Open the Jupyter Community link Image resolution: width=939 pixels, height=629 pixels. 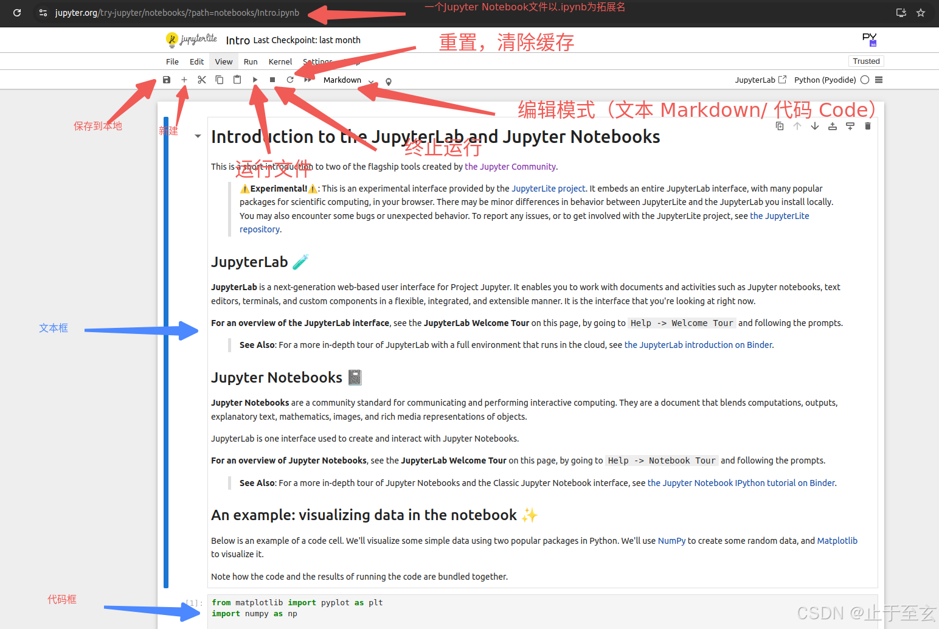point(510,166)
